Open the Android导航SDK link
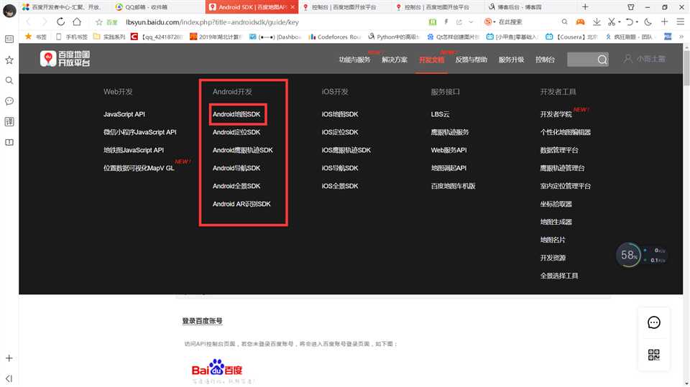 point(236,169)
